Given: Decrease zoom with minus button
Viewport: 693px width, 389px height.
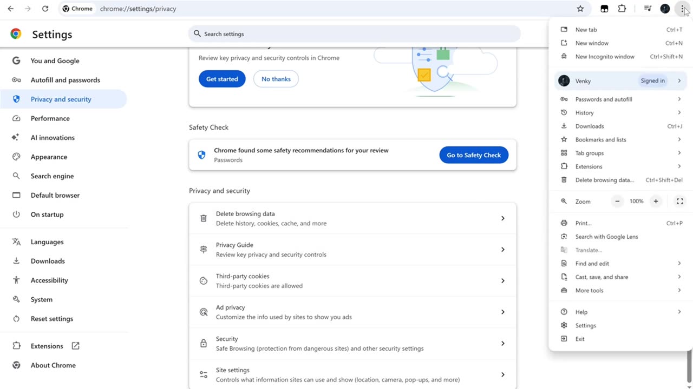Looking at the screenshot, I should click(x=617, y=202).
